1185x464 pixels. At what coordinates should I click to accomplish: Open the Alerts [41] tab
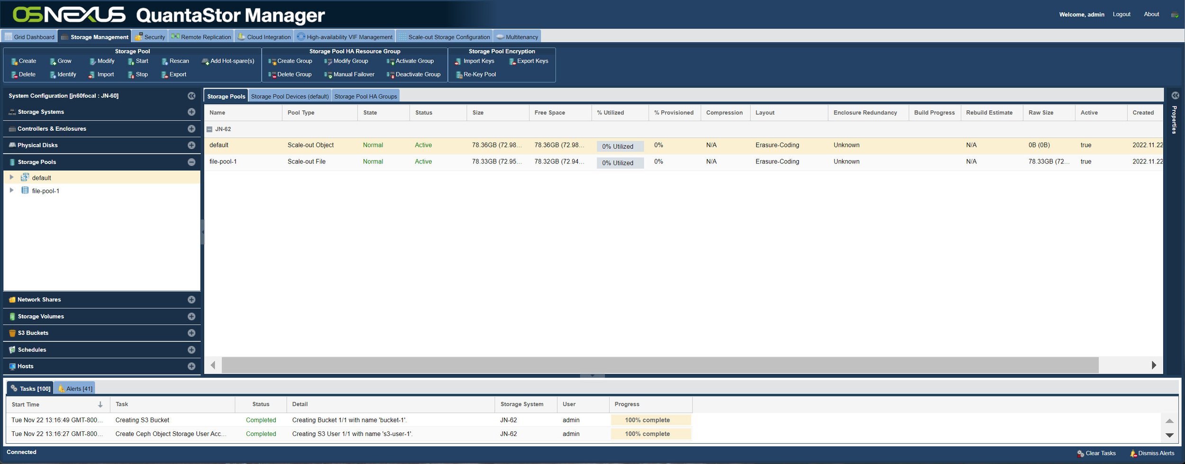[75, 389]
